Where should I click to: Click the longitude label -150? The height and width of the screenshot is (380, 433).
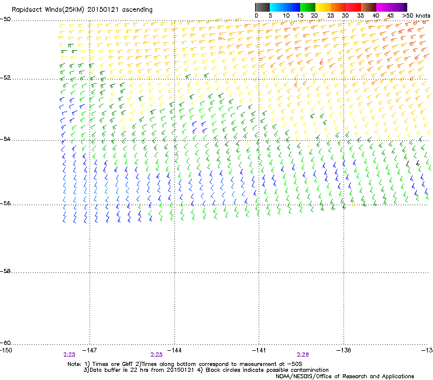[6, 350]
